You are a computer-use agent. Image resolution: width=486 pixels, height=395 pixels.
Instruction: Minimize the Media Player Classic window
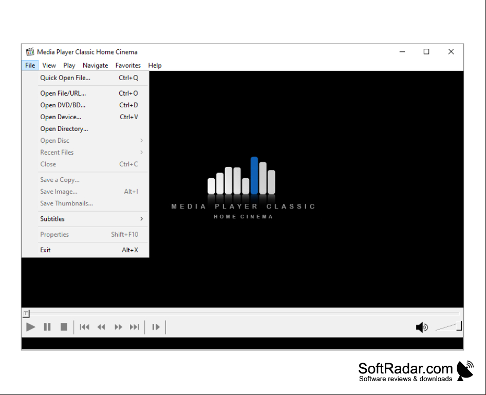(402, 52)
